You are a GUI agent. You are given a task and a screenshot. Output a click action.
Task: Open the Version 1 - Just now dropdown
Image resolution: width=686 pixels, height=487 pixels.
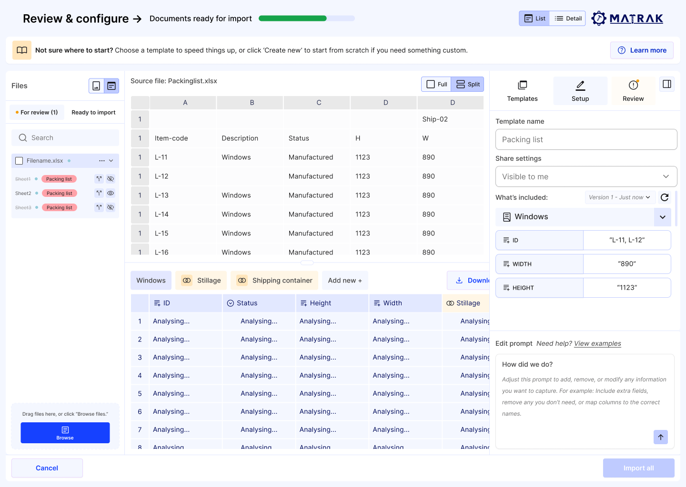[620, 197]
